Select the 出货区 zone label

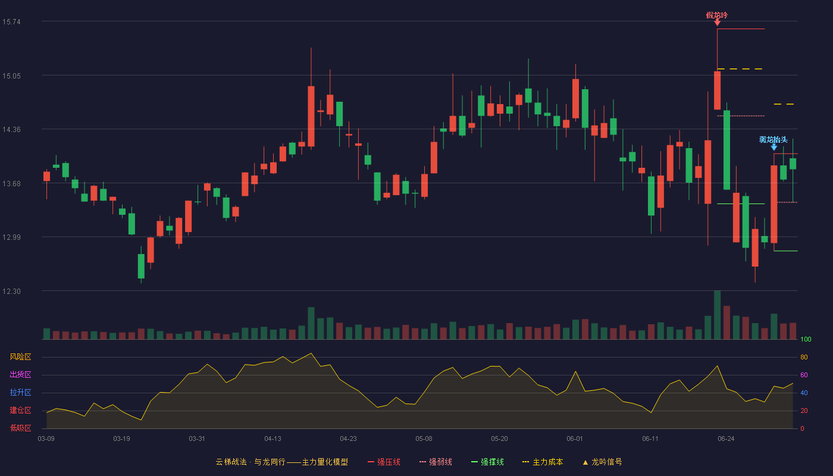pos(20,375)
